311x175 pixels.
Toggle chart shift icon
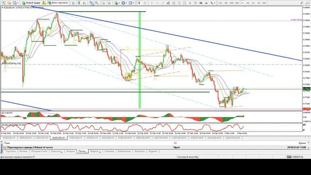coord(109,3)
